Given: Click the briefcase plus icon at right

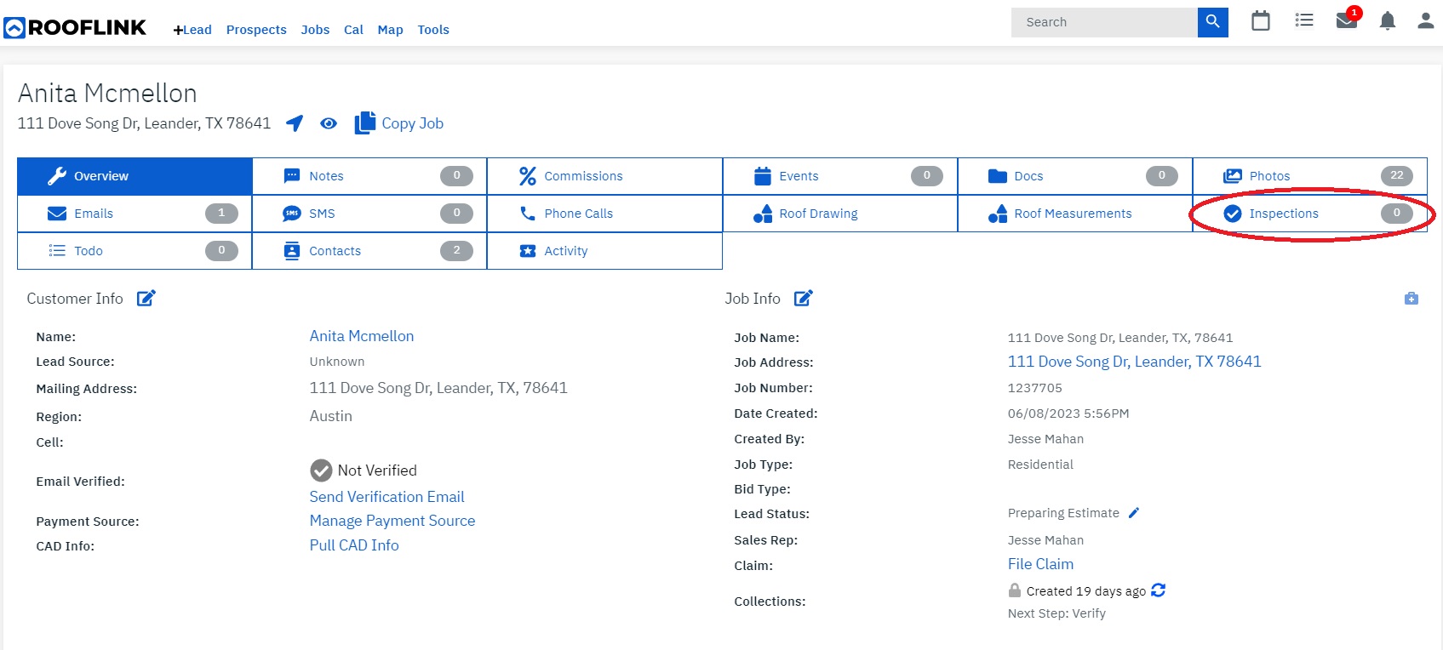Looking at the screenshot, I should coord(1412,299).
